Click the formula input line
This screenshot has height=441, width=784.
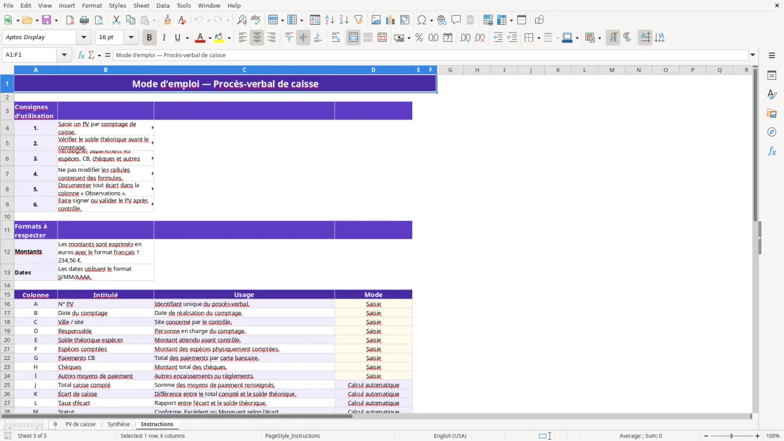tap(430, 55)
